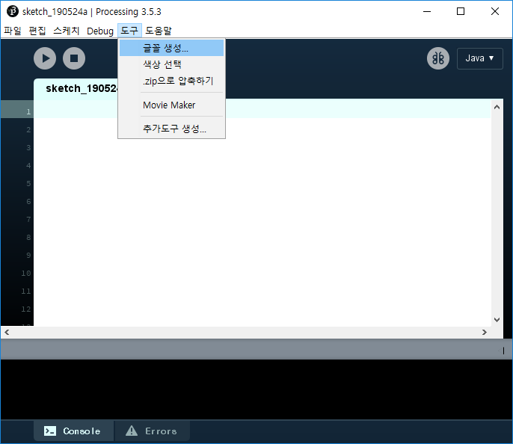Click the horizontal scroll right arrow
This screenshot has width=513, height=444.
[485, 332]
